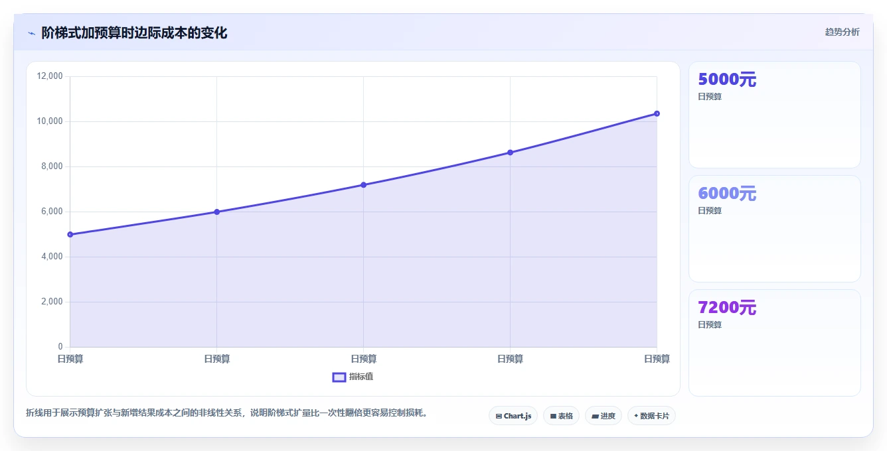Click the 2,000 y-axis label
This screenshot has height=451, width=887.
point(52,302)
